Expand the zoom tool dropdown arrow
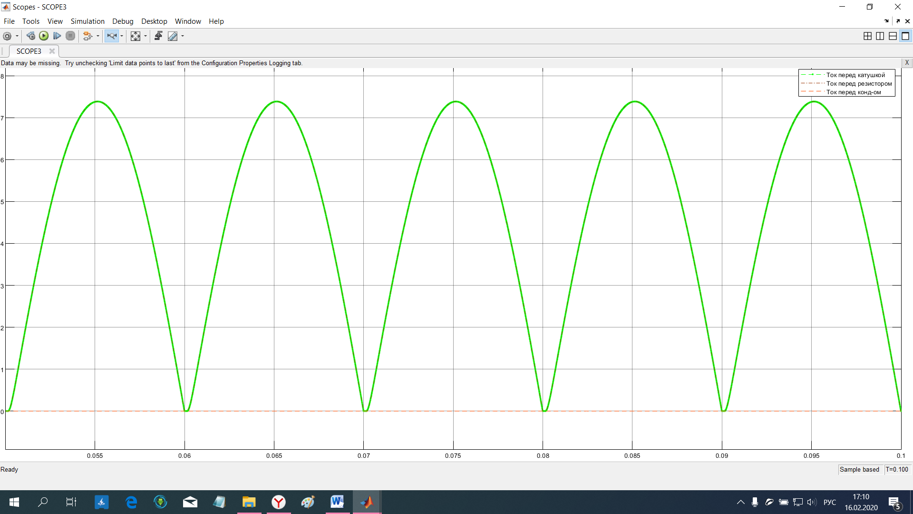913x514 pixels. (x=122, y=36)
